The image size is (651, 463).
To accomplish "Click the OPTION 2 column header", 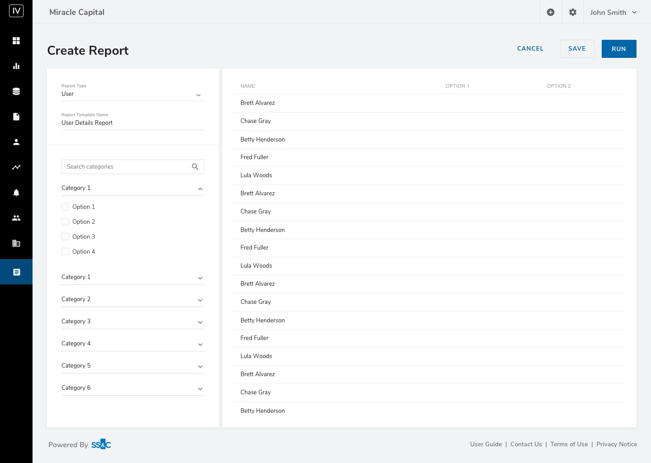I will coord(559,86).
